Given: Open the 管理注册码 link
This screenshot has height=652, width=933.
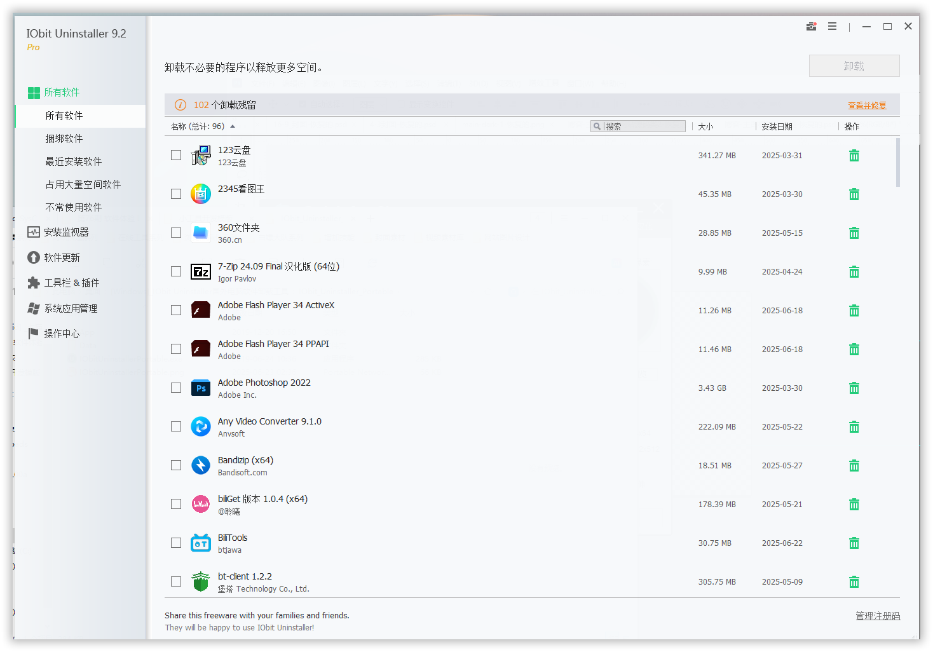Looking at the screenshot, I should point(878,616).
